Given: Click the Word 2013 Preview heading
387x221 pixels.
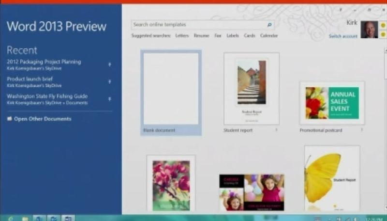Looking at the screenshot, I should click(57, 27).
